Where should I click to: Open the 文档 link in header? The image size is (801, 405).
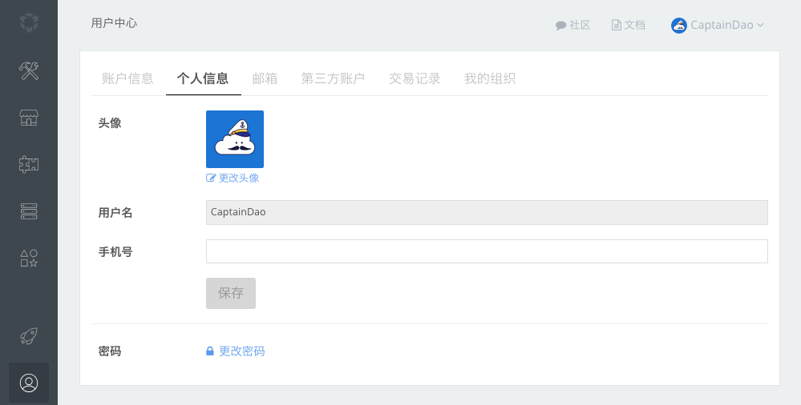[x=635, y=25]
